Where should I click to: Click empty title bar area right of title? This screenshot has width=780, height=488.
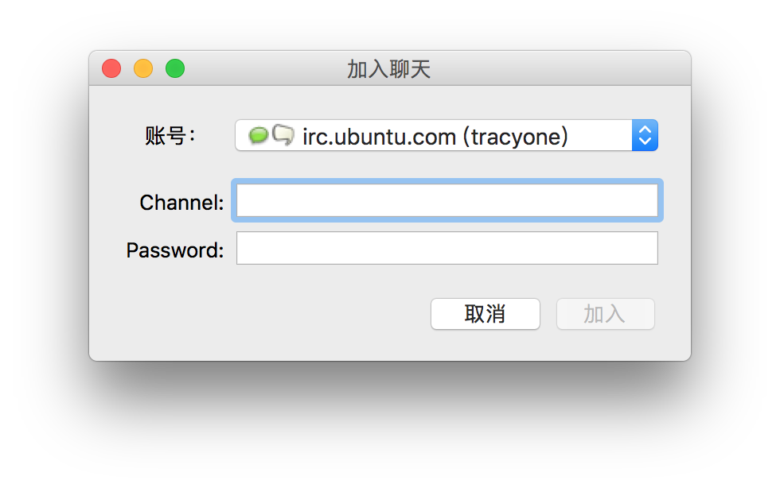557,69
